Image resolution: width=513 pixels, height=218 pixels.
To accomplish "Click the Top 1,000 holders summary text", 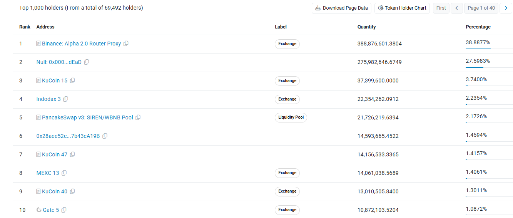I will [x=81, y=8].
